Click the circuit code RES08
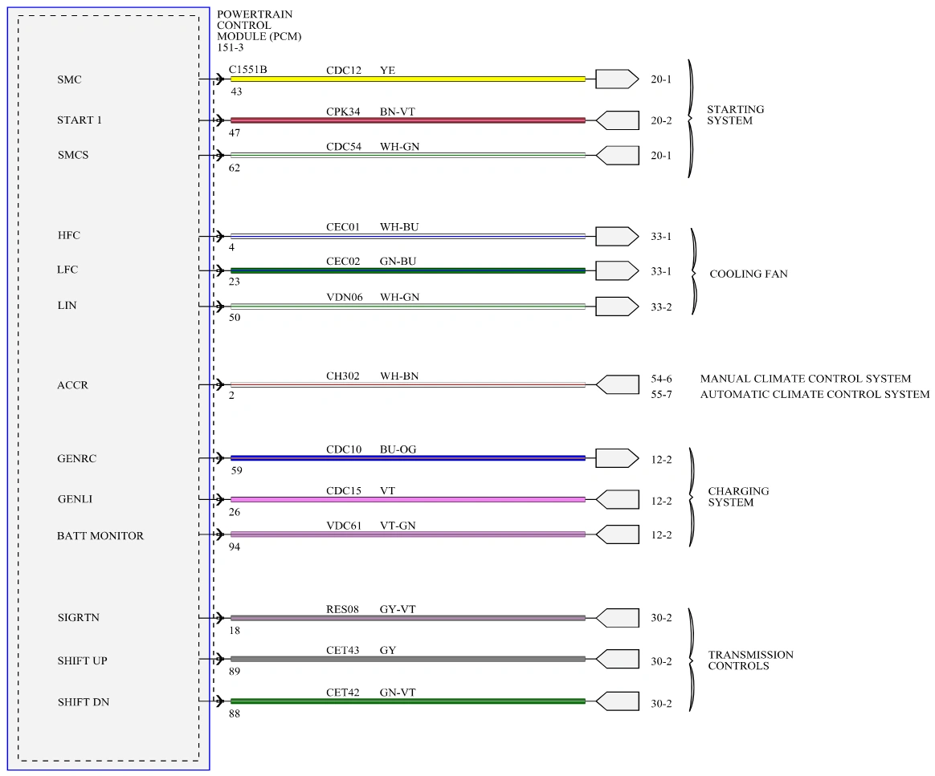 click(x=342, y=609)
